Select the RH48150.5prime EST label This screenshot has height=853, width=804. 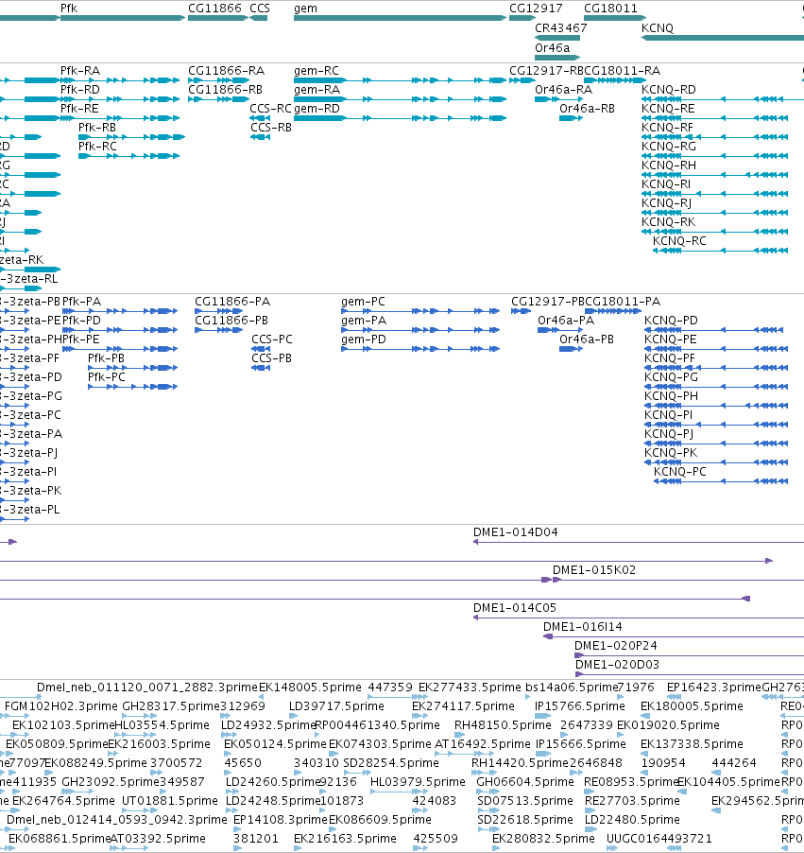(x=503, y=725)
